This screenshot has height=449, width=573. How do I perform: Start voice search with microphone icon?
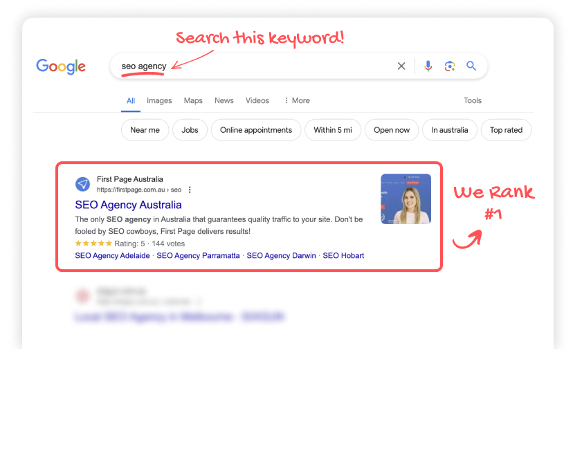coord(428,66)
